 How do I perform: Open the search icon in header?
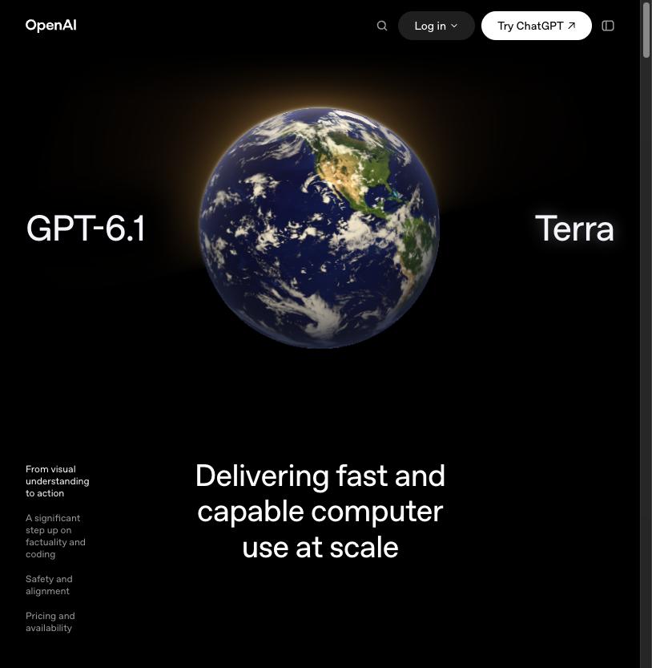(x=382, y=26)
